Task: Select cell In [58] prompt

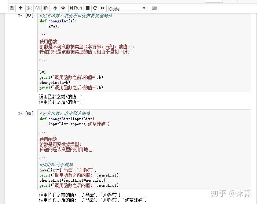Action: pos(26,16)
